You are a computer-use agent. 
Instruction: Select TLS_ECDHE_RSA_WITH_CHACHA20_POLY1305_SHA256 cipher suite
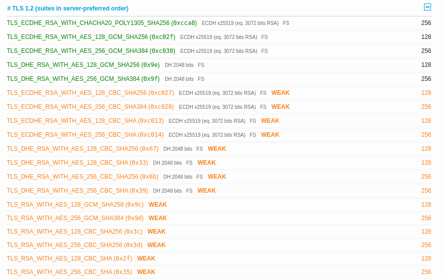click(x=101, y=23)
